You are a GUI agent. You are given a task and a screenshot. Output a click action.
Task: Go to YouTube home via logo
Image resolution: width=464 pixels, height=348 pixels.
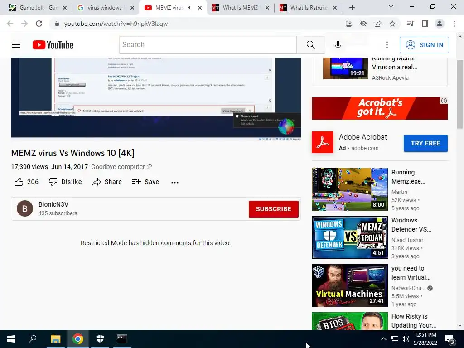click(53, 45)
